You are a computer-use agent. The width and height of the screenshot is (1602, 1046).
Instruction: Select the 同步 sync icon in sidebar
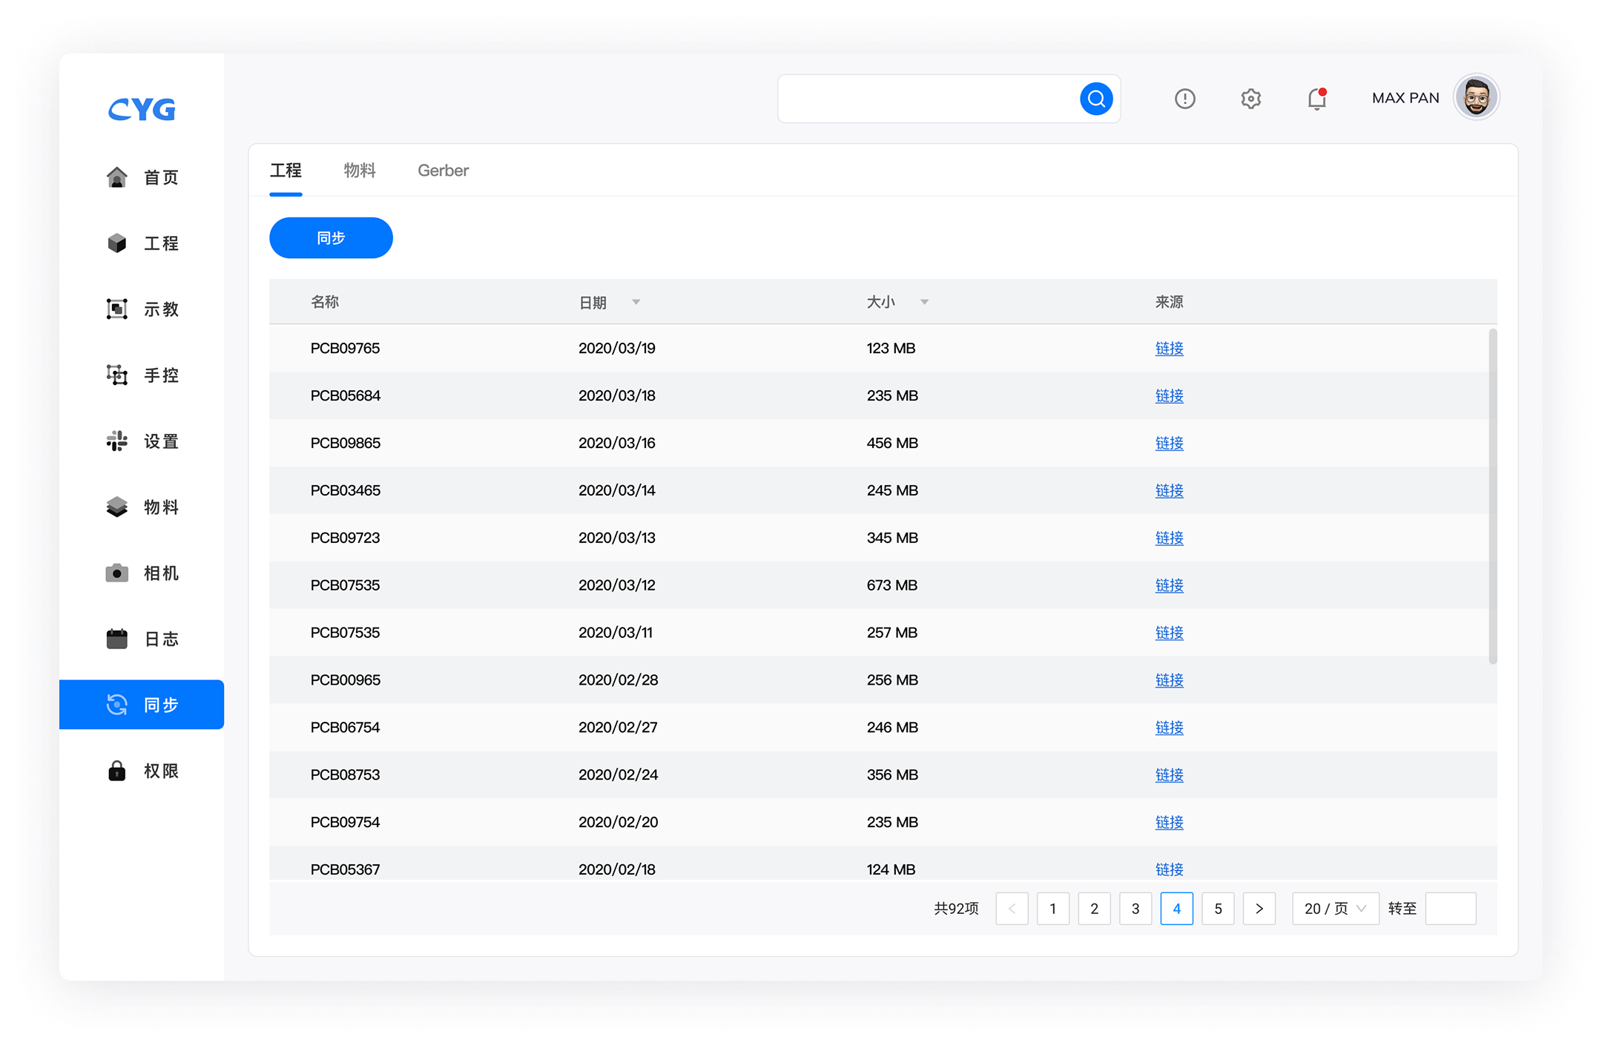(116, 705)
